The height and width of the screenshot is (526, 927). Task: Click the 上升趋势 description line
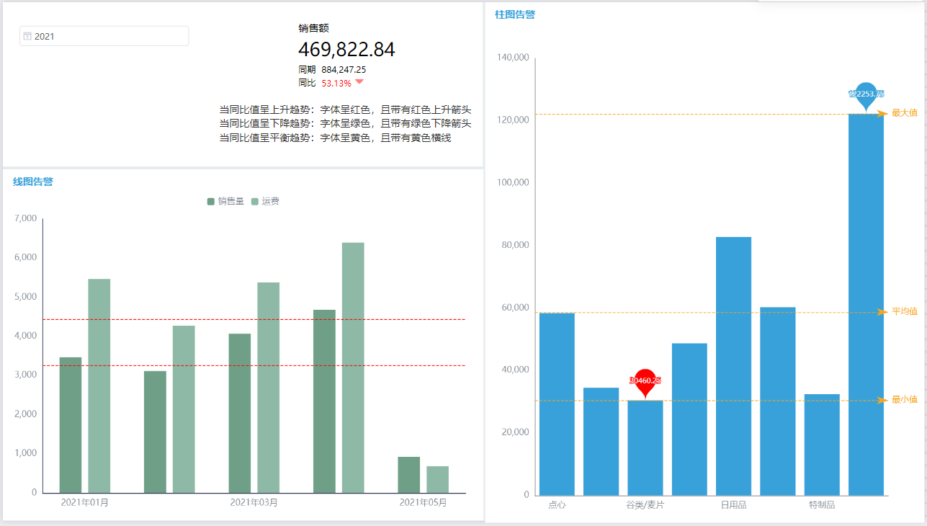tap(345, 110)
